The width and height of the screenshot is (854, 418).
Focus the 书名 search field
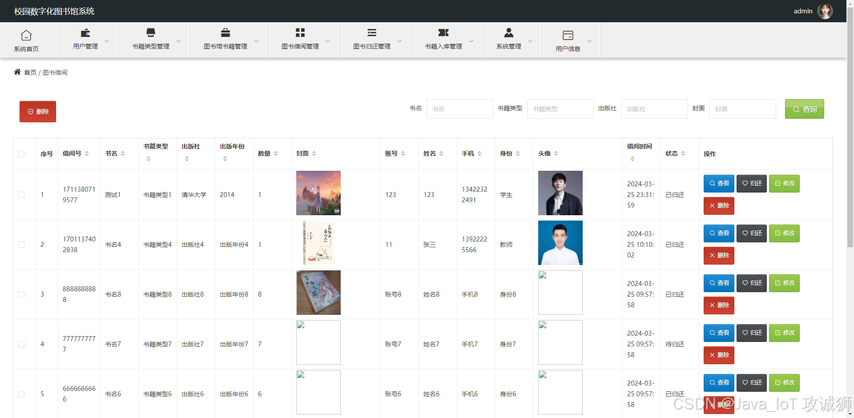pyautogui.click(x=459, y=109)
